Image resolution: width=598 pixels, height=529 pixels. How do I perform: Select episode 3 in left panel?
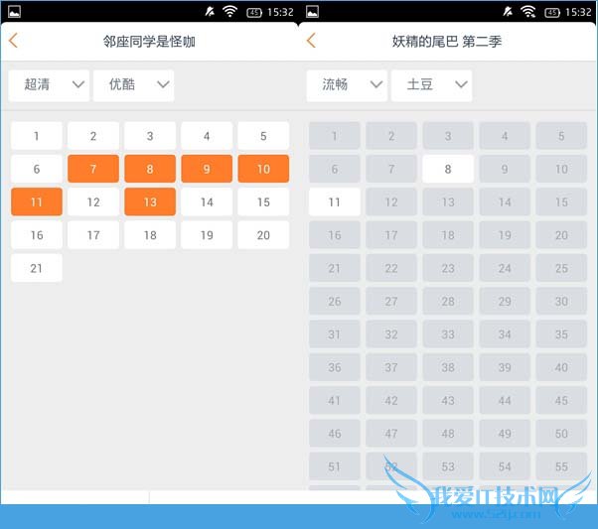click(150, 136)
